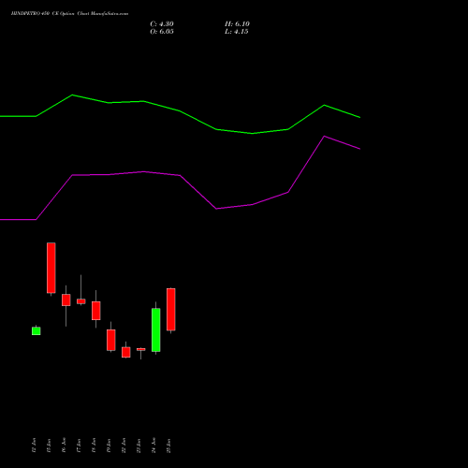Select the red candle for 19 Jan
This screenshot has height=468, width=468.
111,340
